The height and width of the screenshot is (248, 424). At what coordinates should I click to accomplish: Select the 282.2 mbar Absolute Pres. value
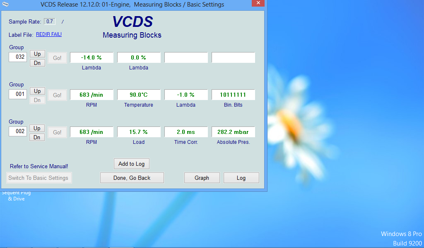(233, 132)
